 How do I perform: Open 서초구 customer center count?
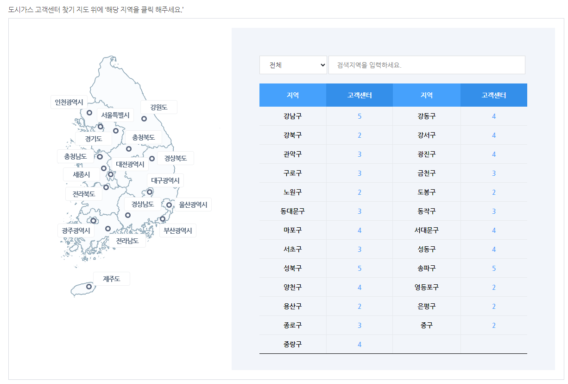(x=360, y=249)
